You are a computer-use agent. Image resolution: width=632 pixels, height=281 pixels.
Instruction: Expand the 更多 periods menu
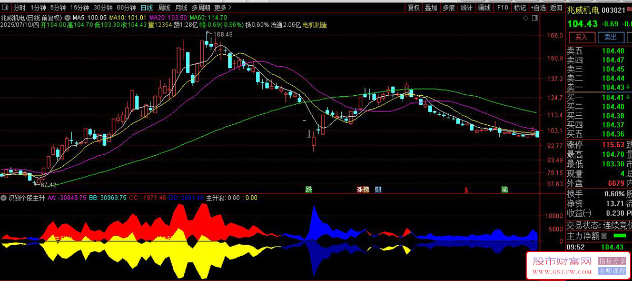(x=223, y=8)
